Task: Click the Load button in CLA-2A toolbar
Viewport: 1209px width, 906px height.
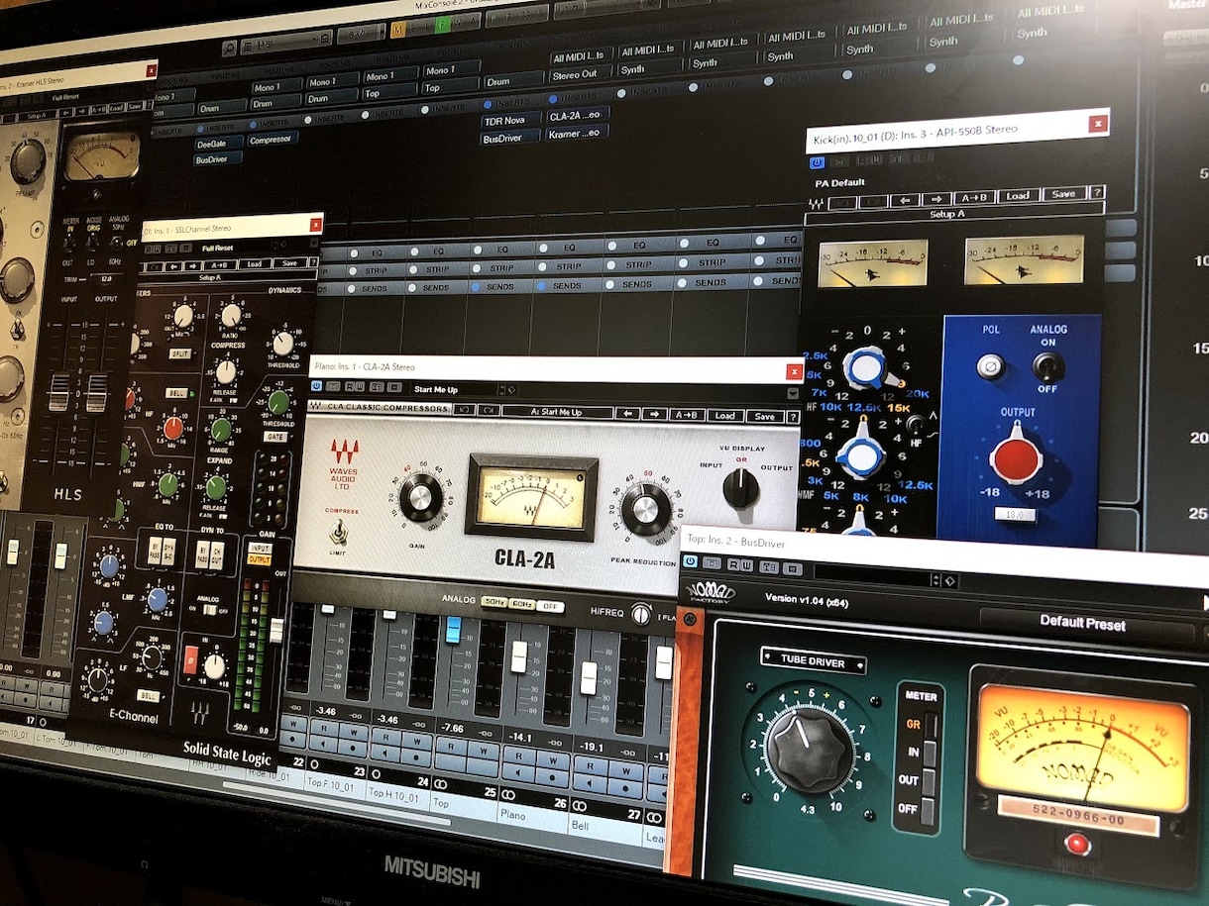Action: click(x=724, y=416)
